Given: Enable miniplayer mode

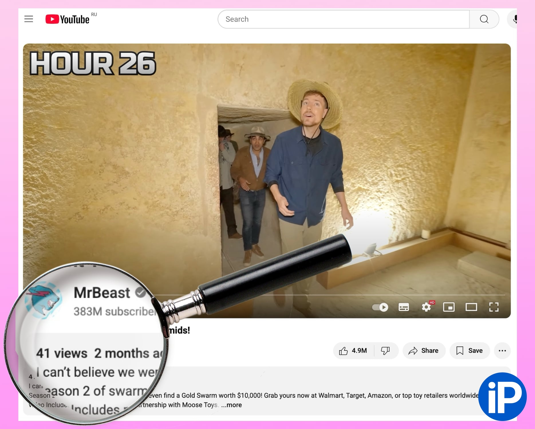Looking at the screenshot, I should coord(449,307).
